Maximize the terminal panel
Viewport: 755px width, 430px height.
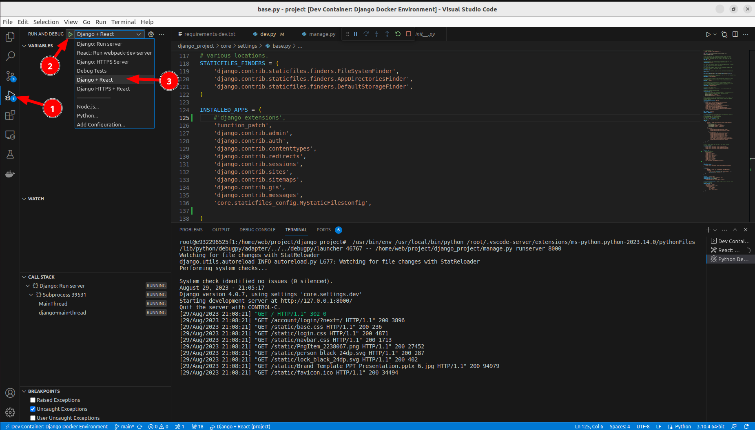click(735, 230)
